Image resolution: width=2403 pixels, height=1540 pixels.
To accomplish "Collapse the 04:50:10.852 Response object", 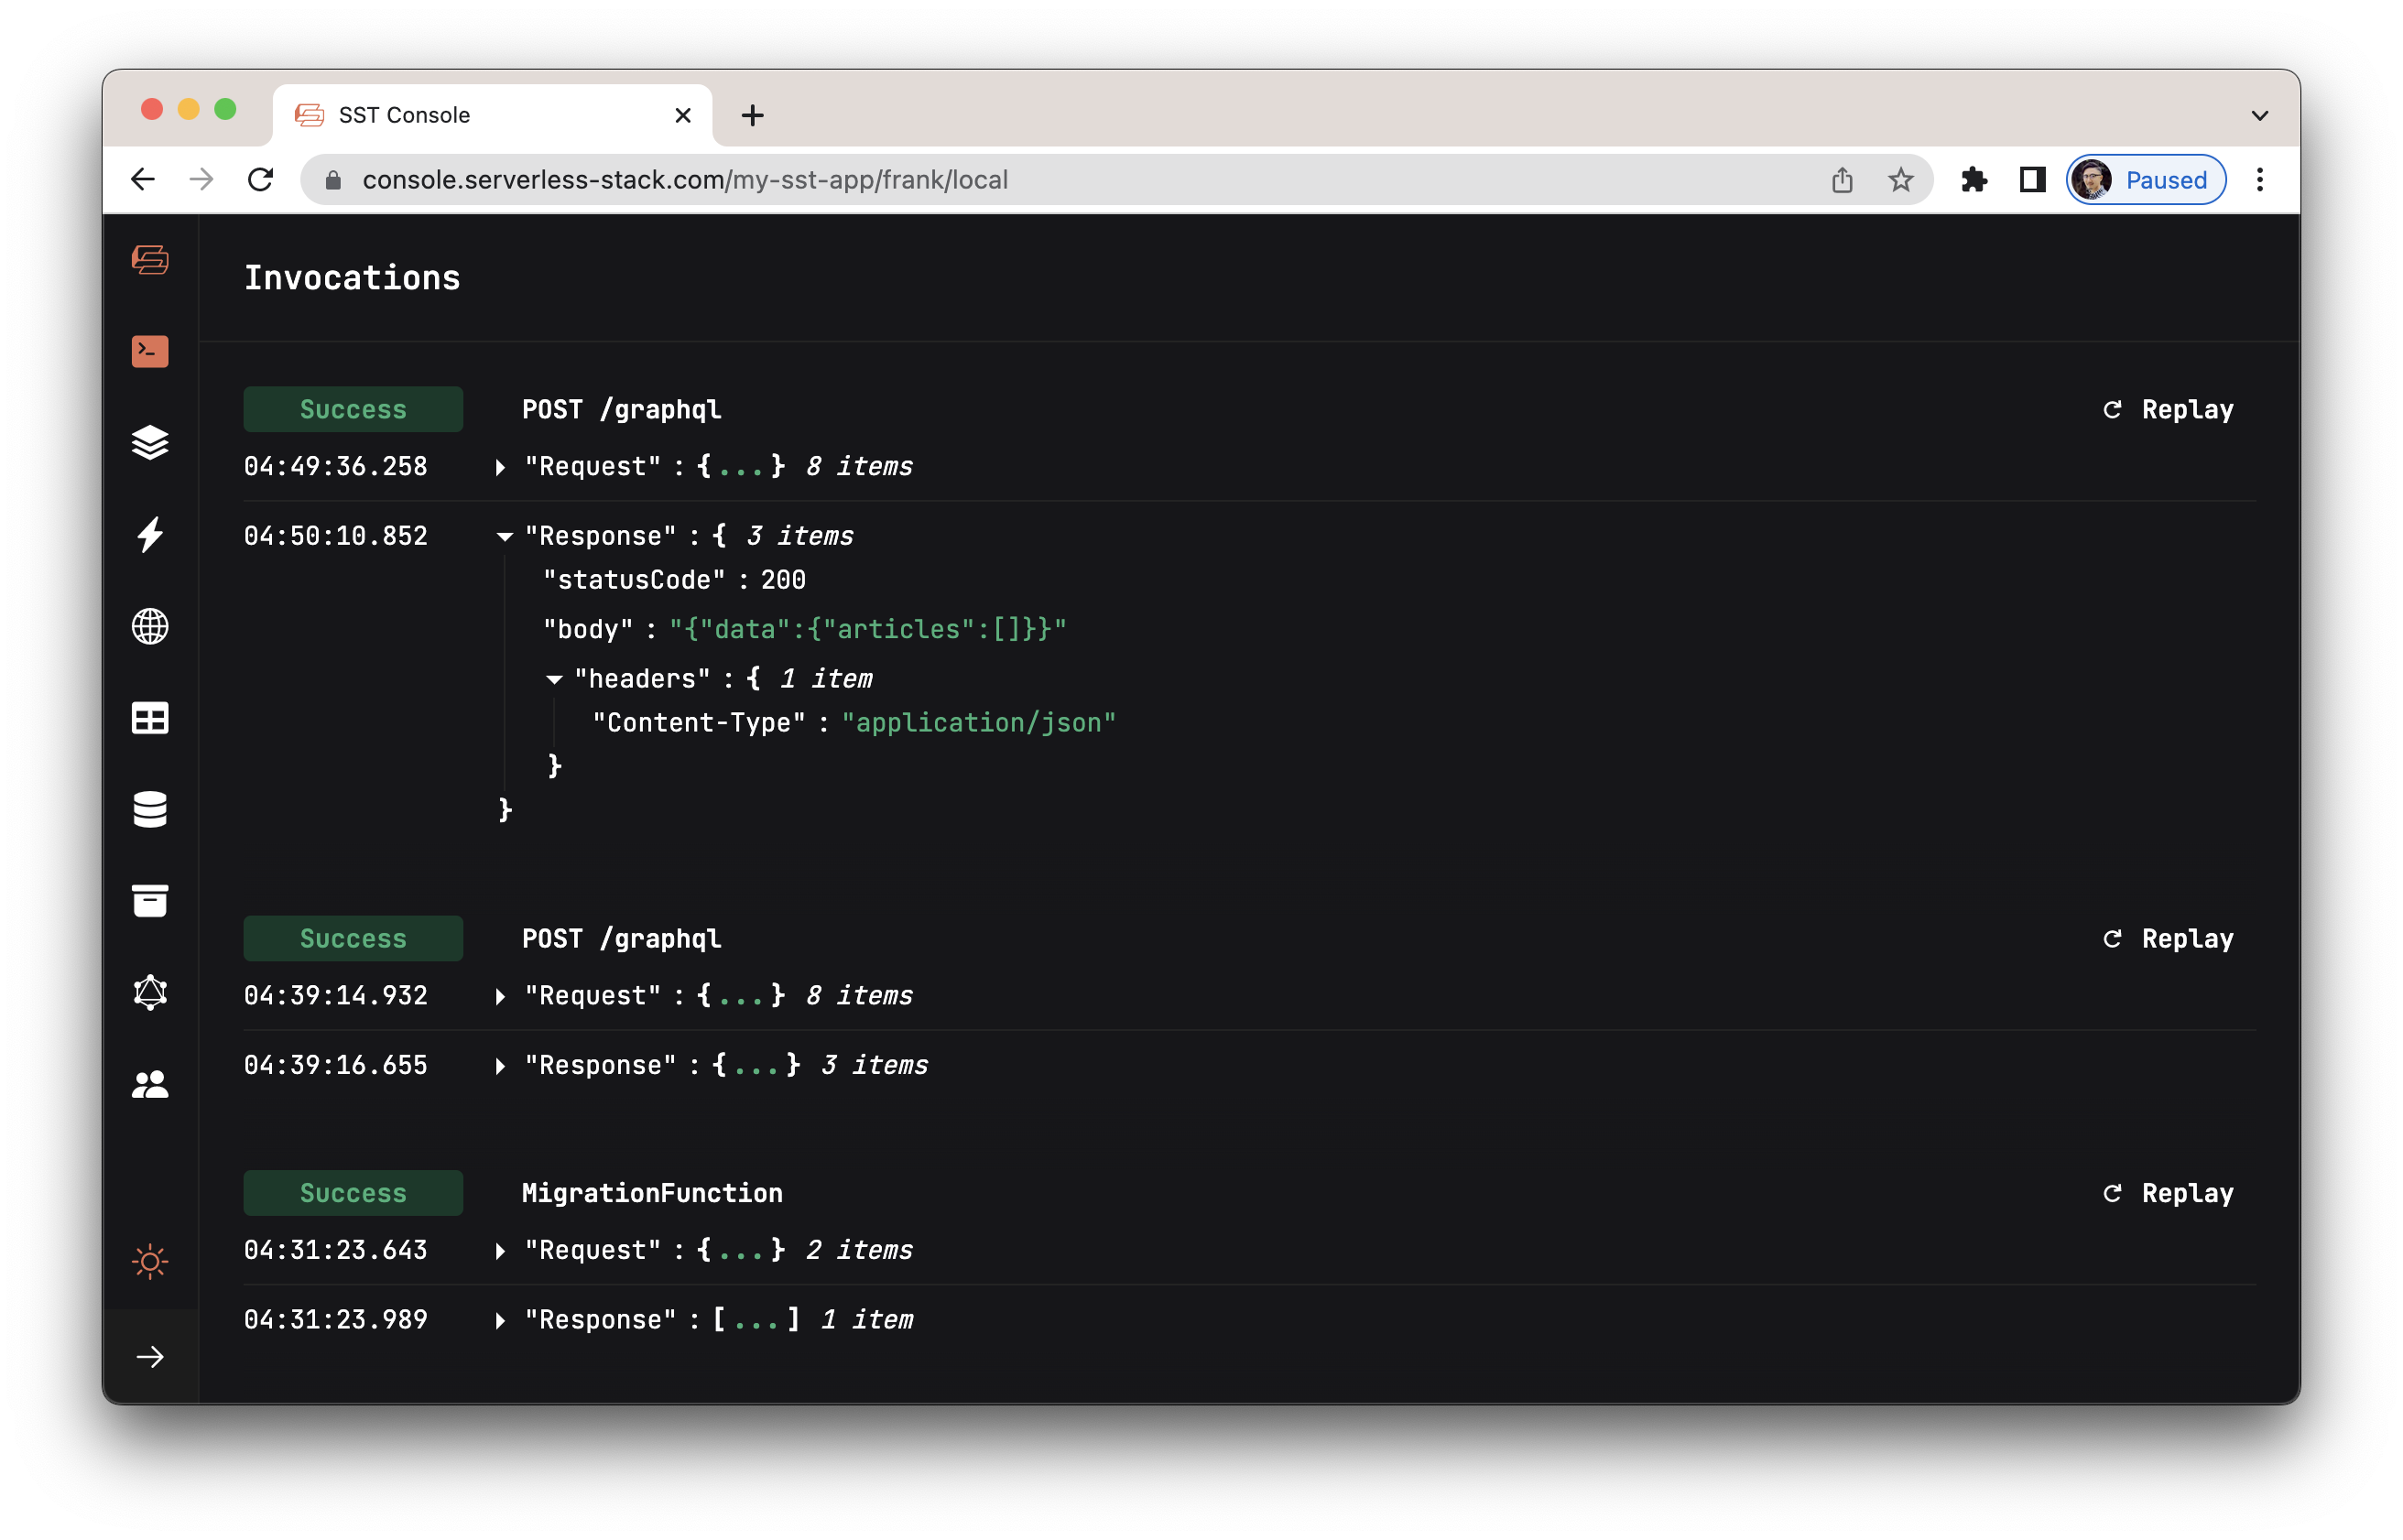I will point(504,537).
